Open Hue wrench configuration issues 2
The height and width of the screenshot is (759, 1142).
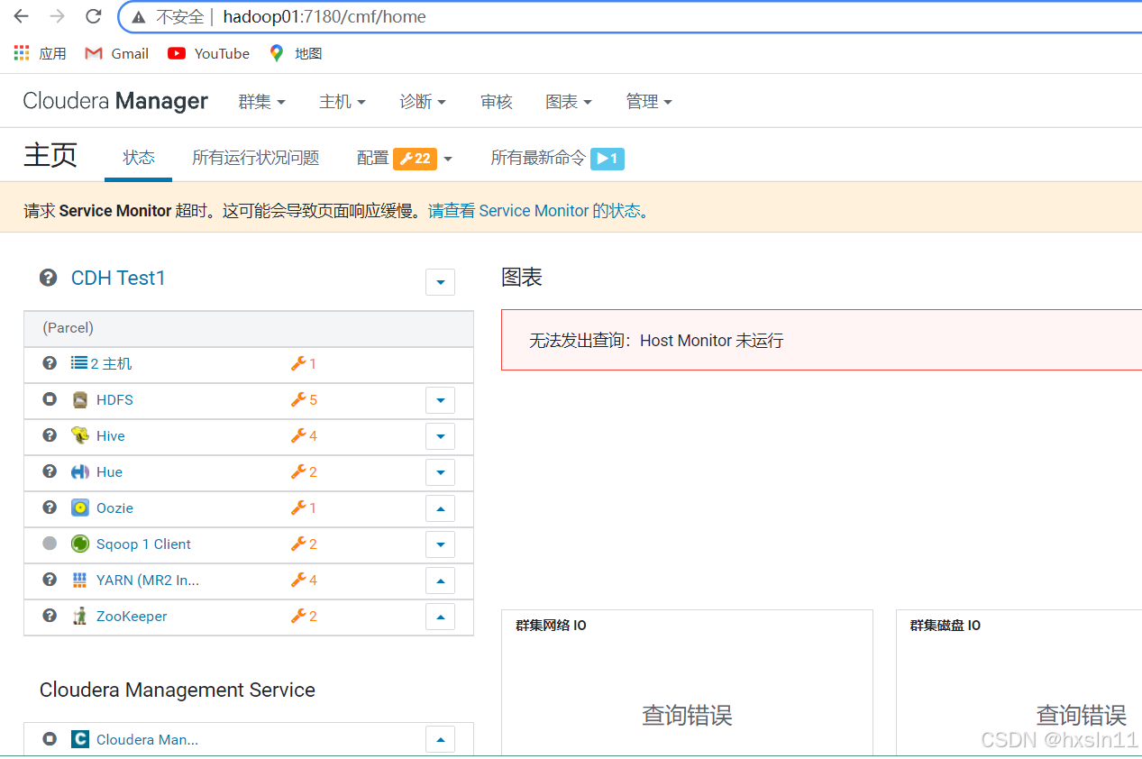tap(304, 471)
